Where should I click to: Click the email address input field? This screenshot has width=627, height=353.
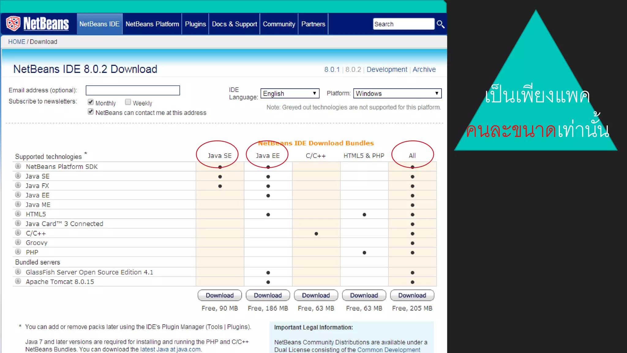pyautogui.click(x=133, y=90)
